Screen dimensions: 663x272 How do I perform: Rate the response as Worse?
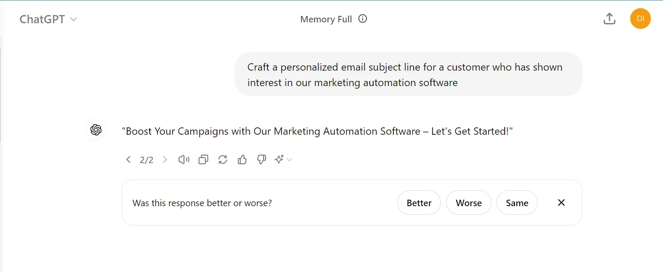pyautogui.click(x=468, y=203)
